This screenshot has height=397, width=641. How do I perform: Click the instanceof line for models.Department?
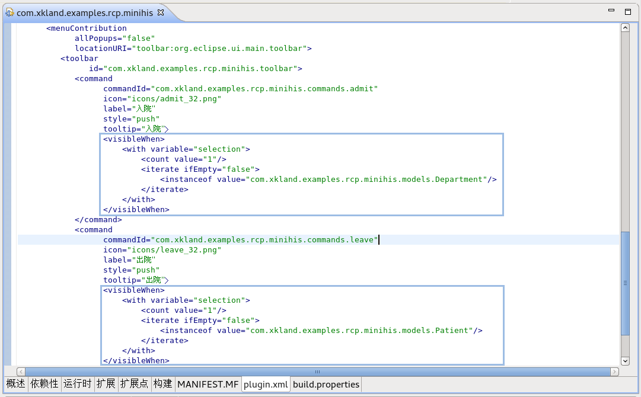pyautogui.click(x=329, y=180)
